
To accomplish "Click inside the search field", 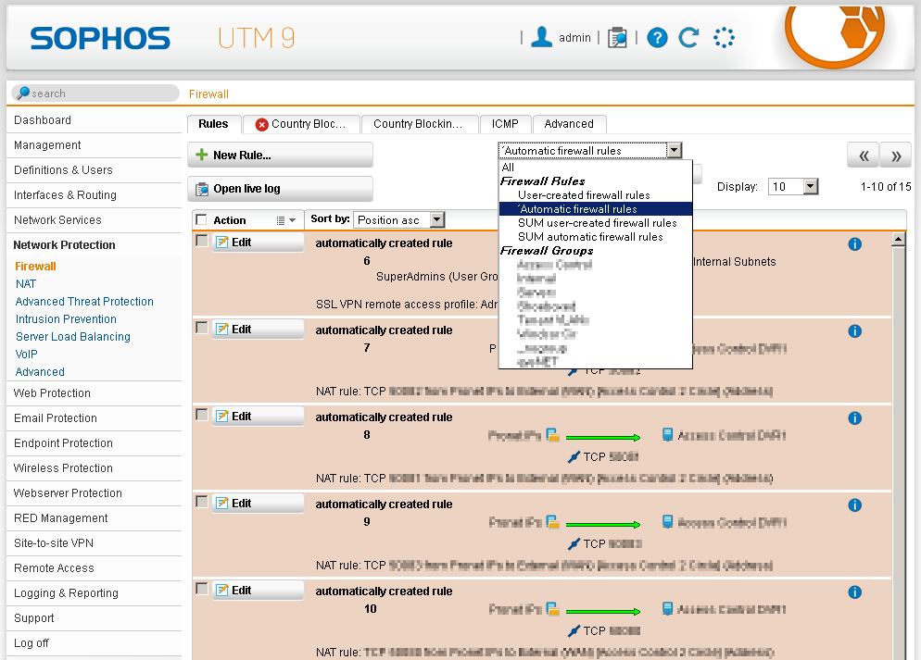I will point(95,93).
